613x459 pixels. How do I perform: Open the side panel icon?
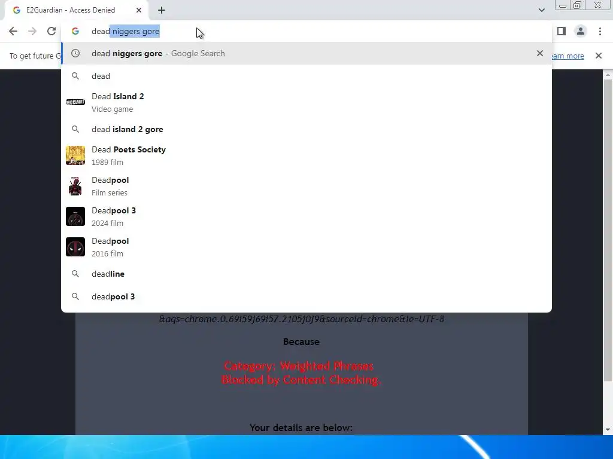(x=562, y=31)
